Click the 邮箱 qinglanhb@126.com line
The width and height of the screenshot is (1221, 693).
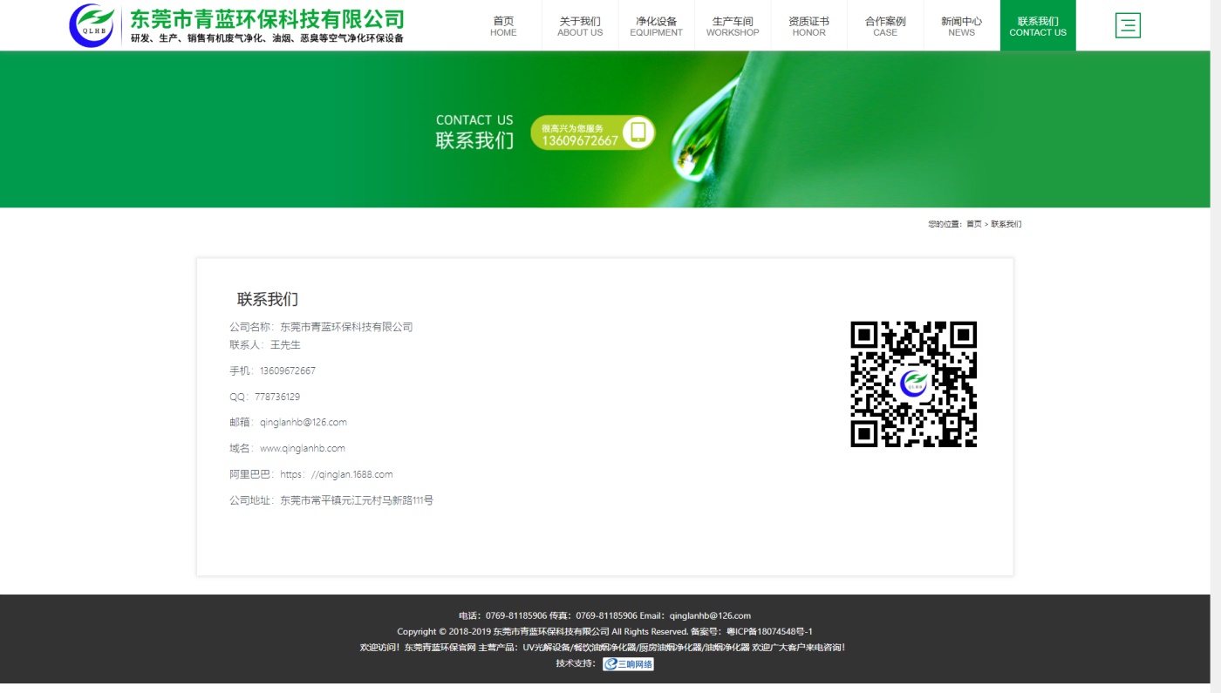click(288, 422)
